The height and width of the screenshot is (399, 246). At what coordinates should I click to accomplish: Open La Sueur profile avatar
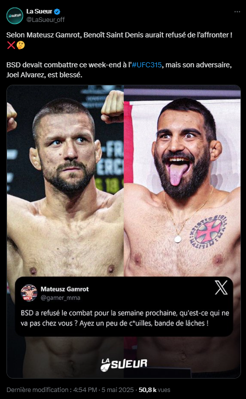coord(15,16)
